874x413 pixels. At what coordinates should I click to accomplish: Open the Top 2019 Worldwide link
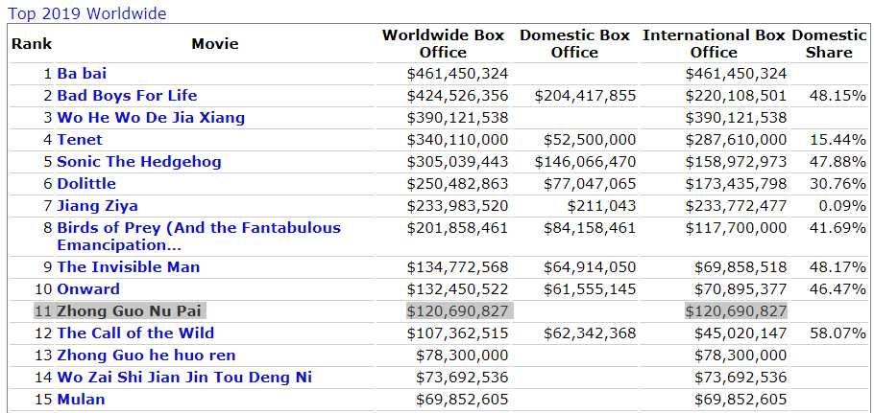click(85, 13)
